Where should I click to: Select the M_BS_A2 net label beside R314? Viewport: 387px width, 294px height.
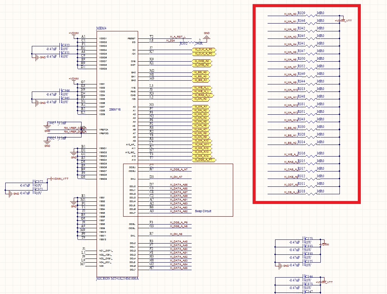(290, 143)
